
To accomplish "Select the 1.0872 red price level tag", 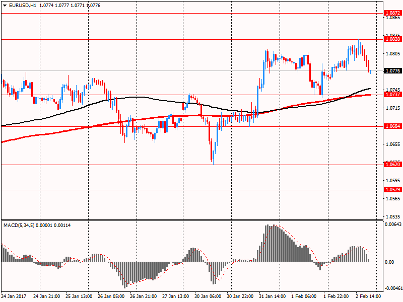I will pos(392,13).
